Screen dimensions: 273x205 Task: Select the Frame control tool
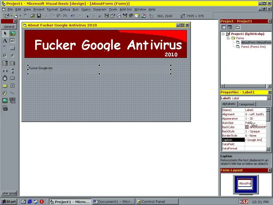click(x=5, y=48)
